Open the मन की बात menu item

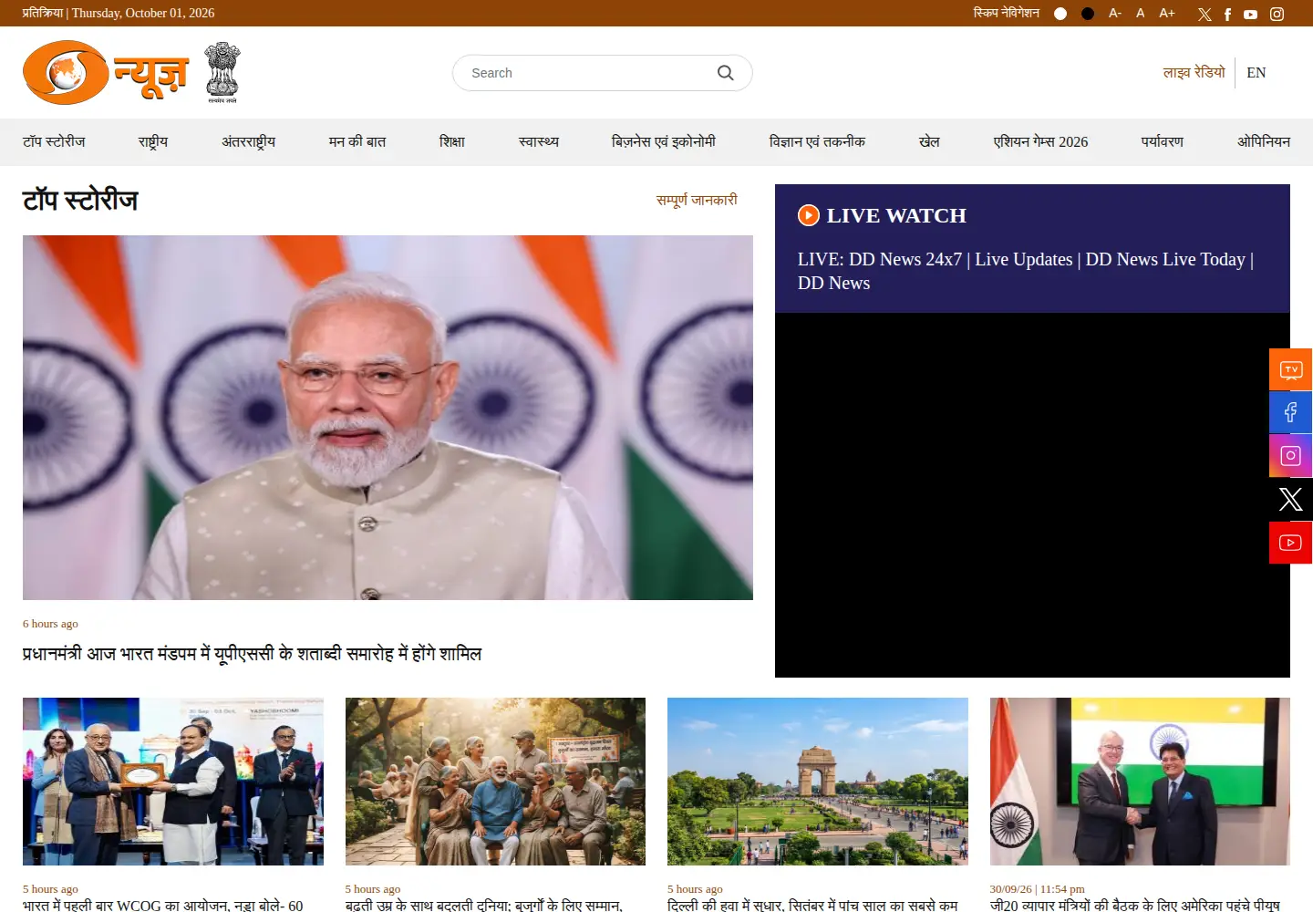(x=357, y=141)
